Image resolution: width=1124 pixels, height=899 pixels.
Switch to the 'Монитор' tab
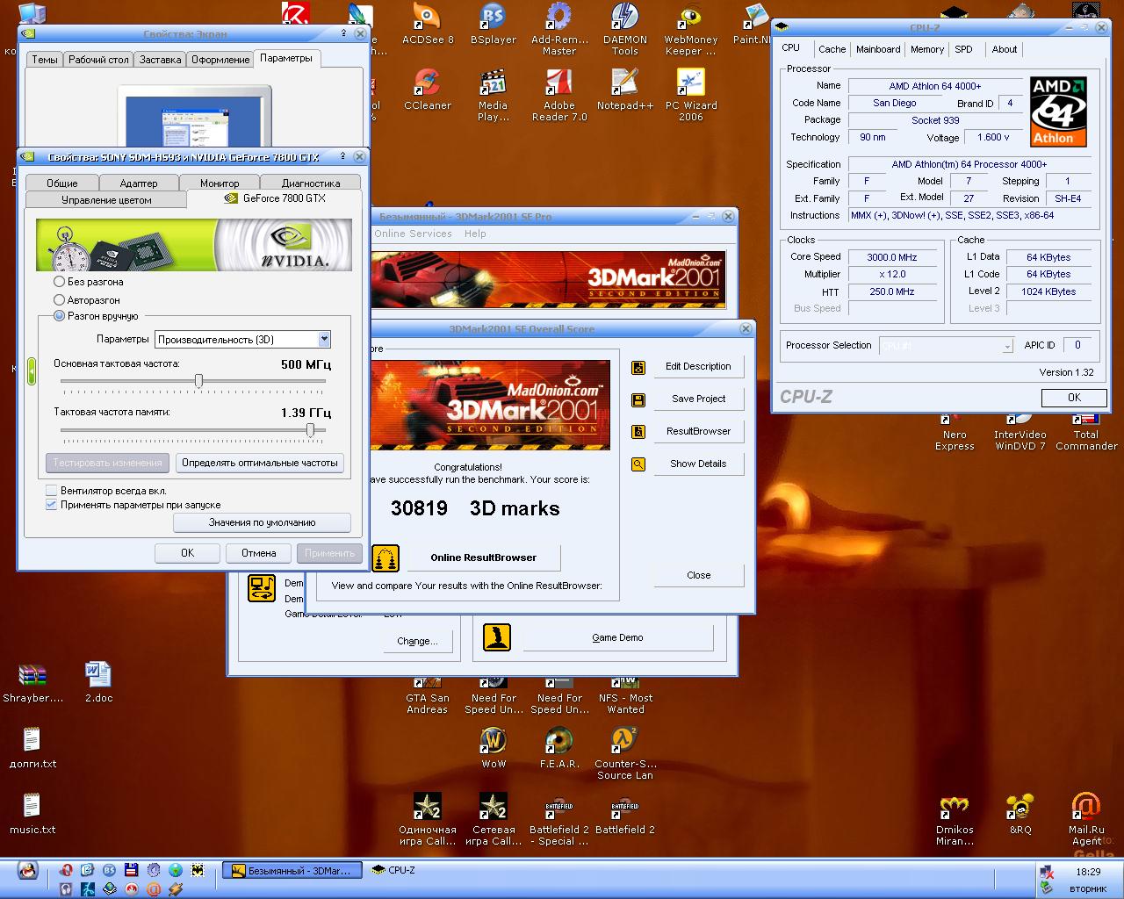220,183
